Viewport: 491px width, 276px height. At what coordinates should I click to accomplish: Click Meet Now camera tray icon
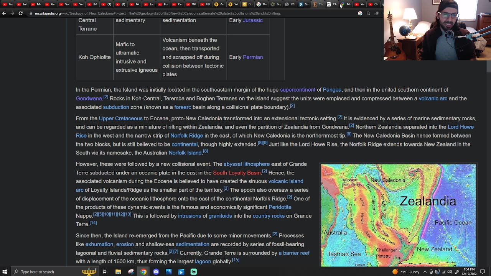click(431, 272)
